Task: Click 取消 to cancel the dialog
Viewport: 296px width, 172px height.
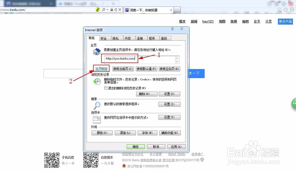Action: point(156,147)
